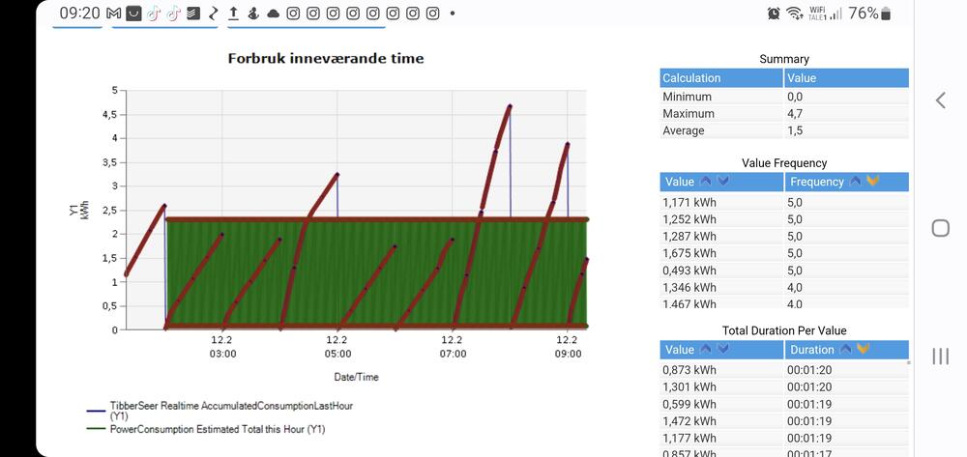
Task: Click the peak data point at 05:00
Action: pyautogui.click(x=337, y=174)
